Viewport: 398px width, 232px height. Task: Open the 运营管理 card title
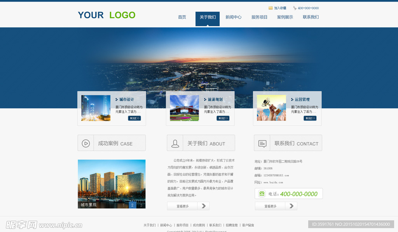[x=302, y=99]
